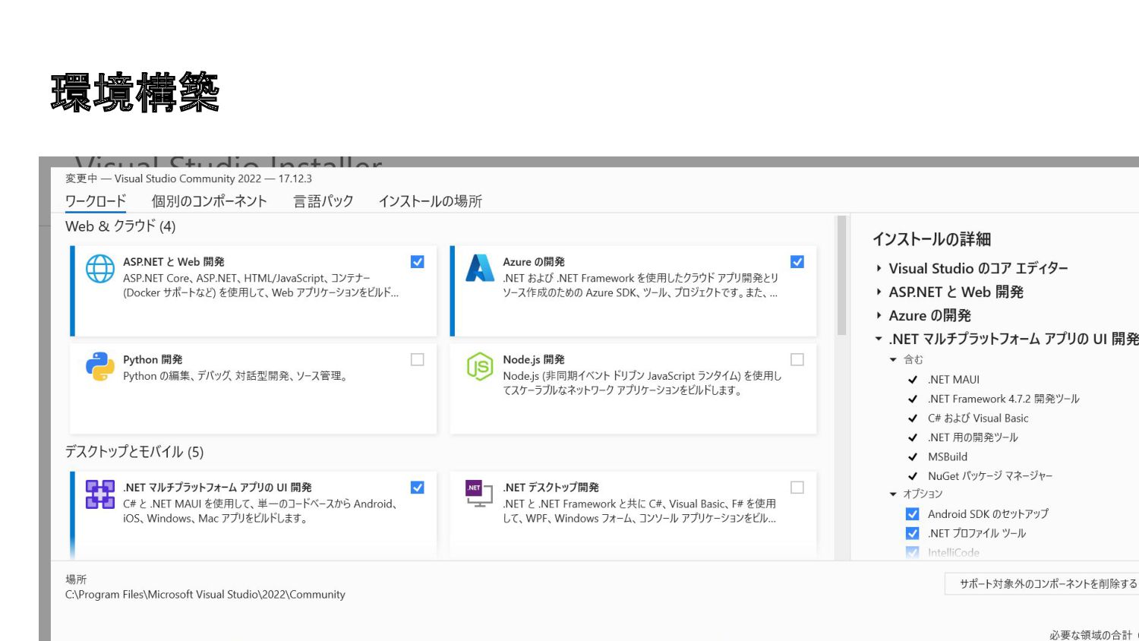The image size is (1139, 641).
Task: Click the .NET MAUI workload icon
Action: tap(99, 494)
